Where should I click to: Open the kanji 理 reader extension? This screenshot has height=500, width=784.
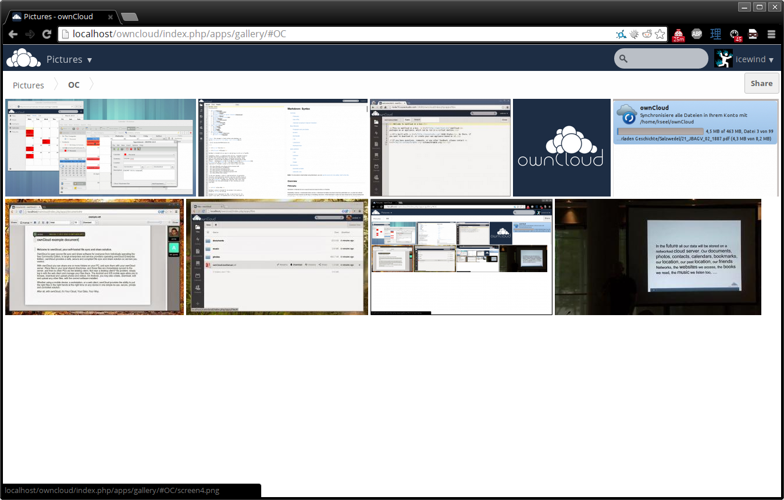click(x=715, y=34)
